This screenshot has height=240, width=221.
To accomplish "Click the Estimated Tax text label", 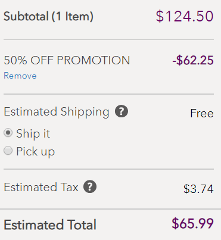I will tap(41, 187).
